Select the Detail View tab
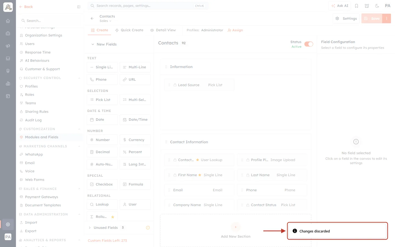Image resolution: width=395 pixels, height=247 pixels. pos(163,30)
